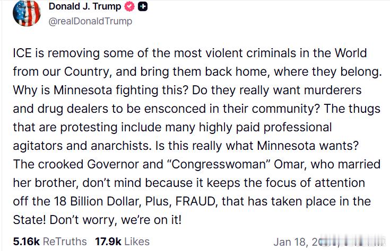Click the @realDonaldTrump handle
390x251 pixels.
[90, 21]
